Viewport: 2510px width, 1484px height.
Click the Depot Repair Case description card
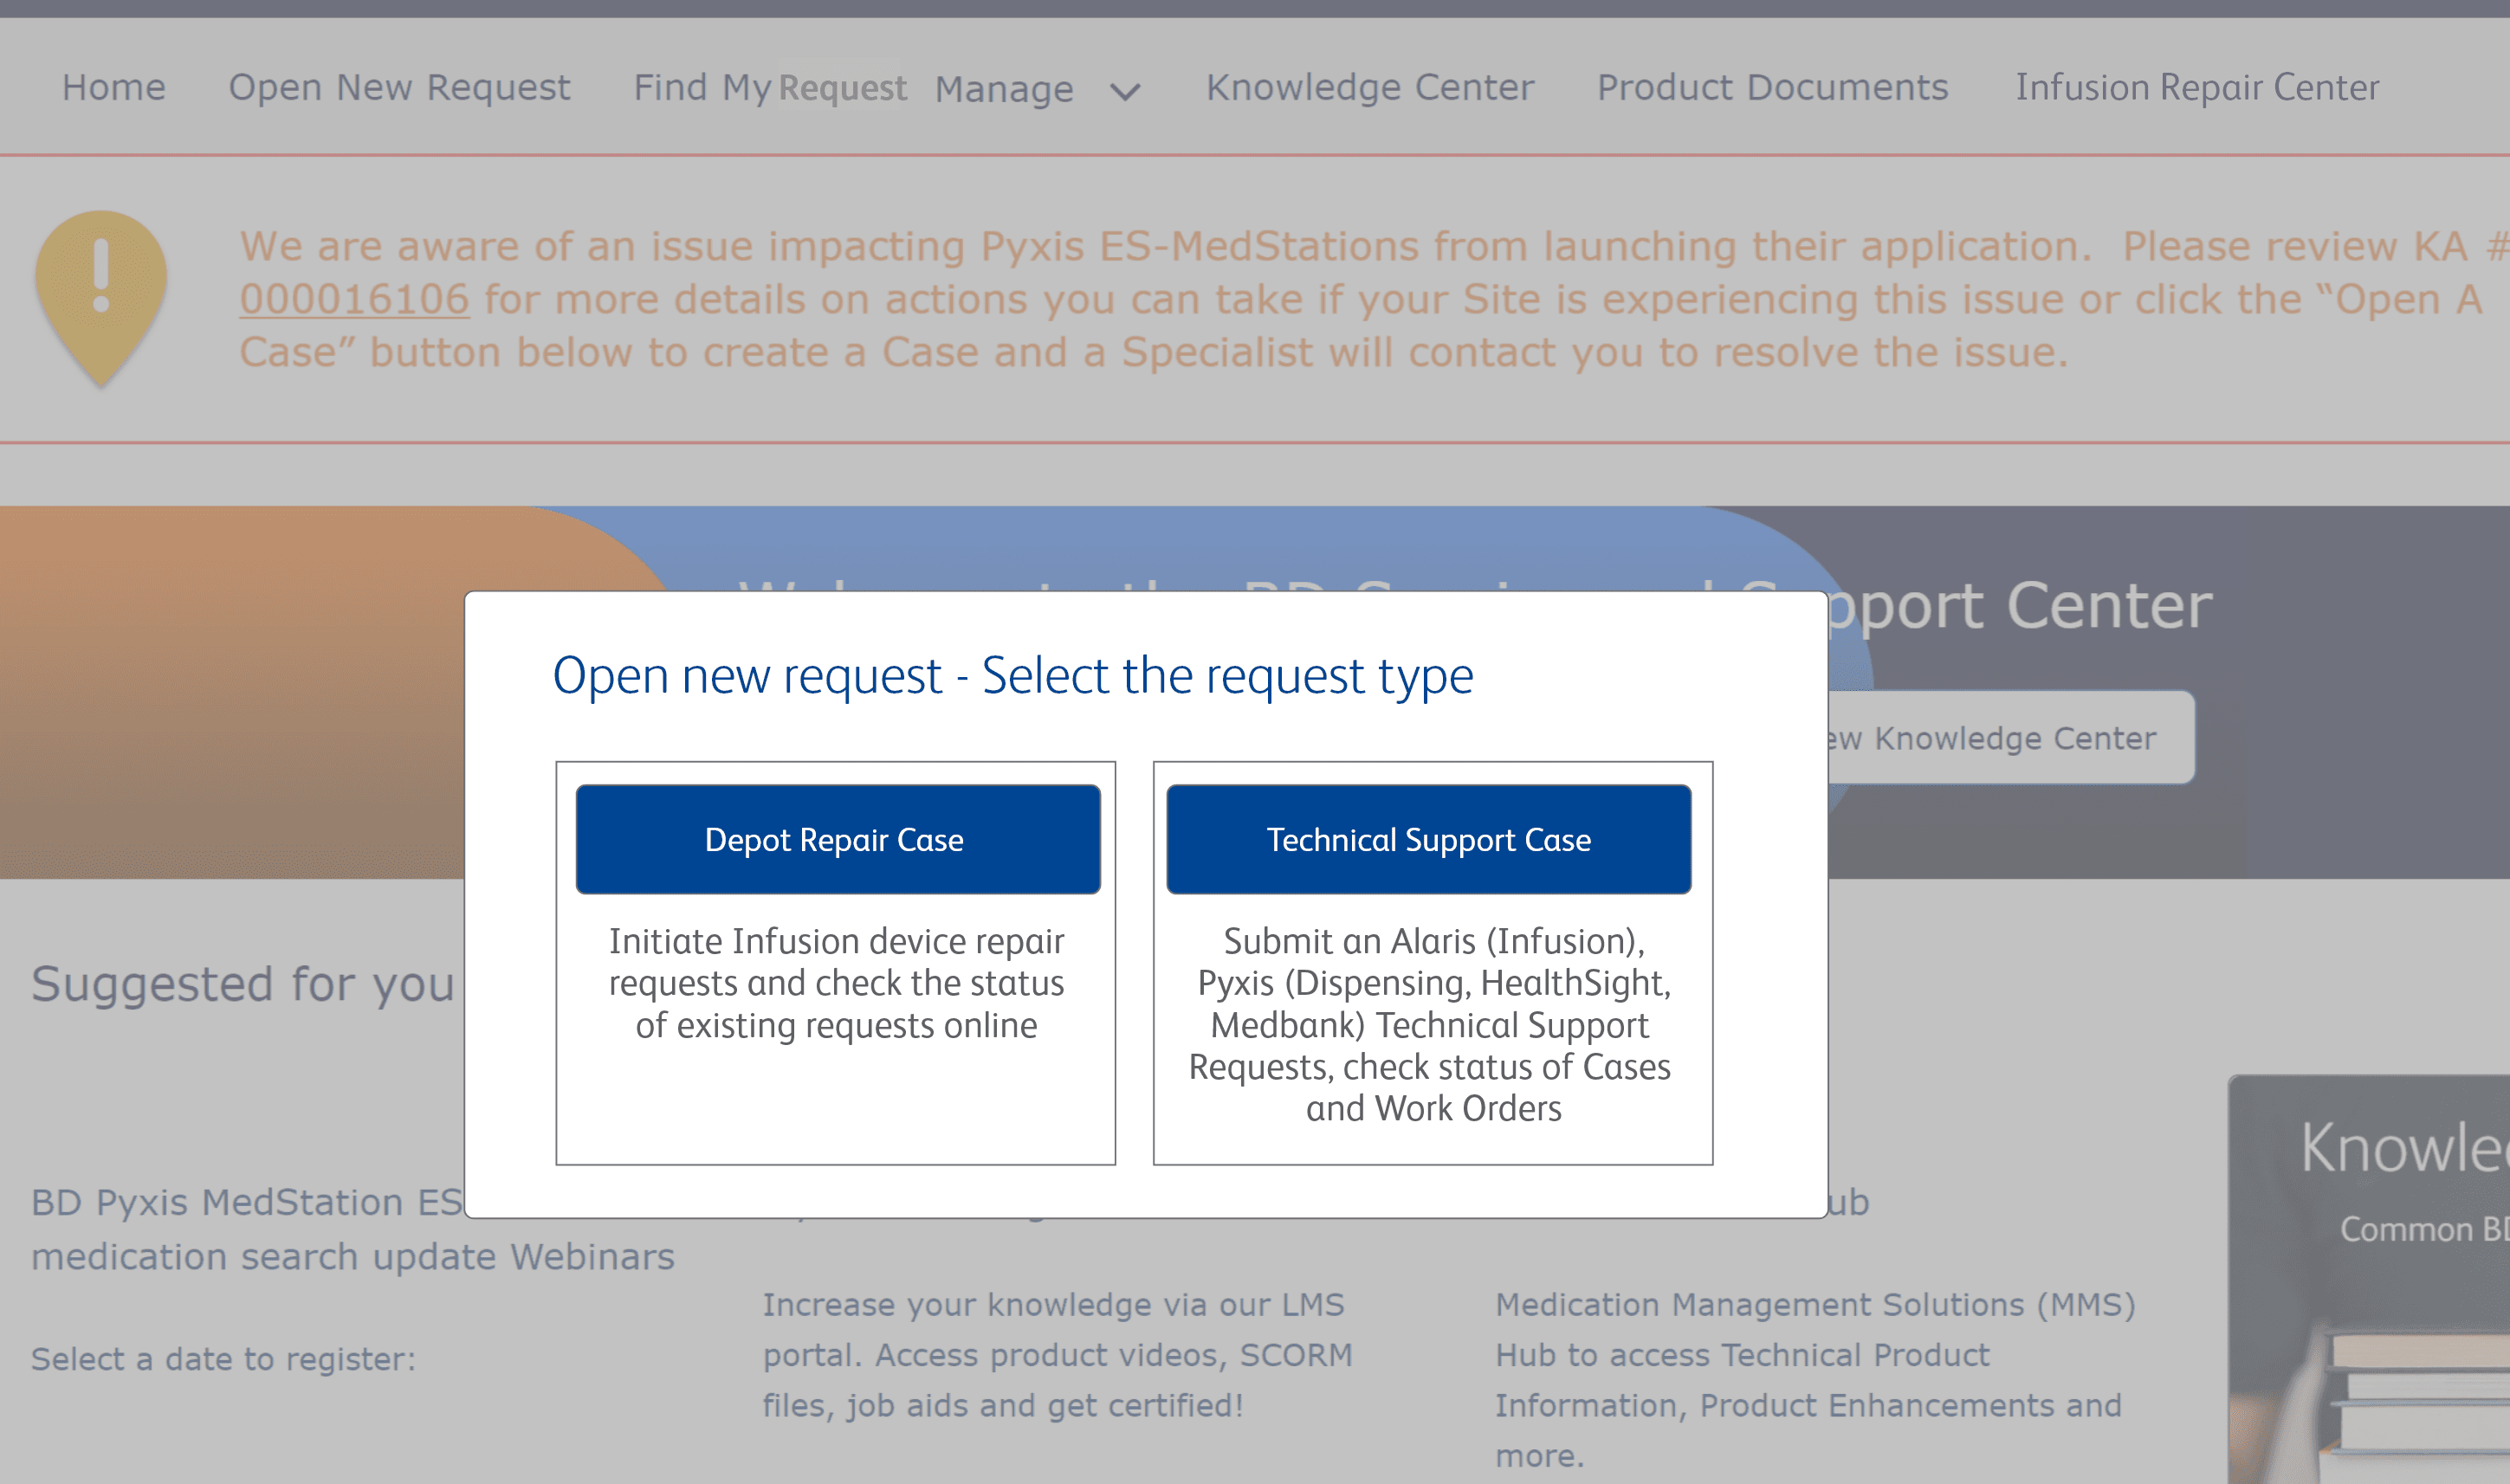pyautogui.click(x=837, y=982)
